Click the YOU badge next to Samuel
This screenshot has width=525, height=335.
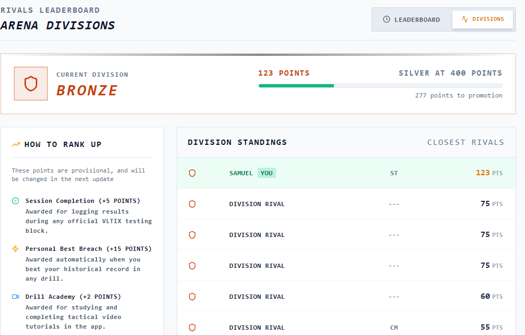coord(267,173)
